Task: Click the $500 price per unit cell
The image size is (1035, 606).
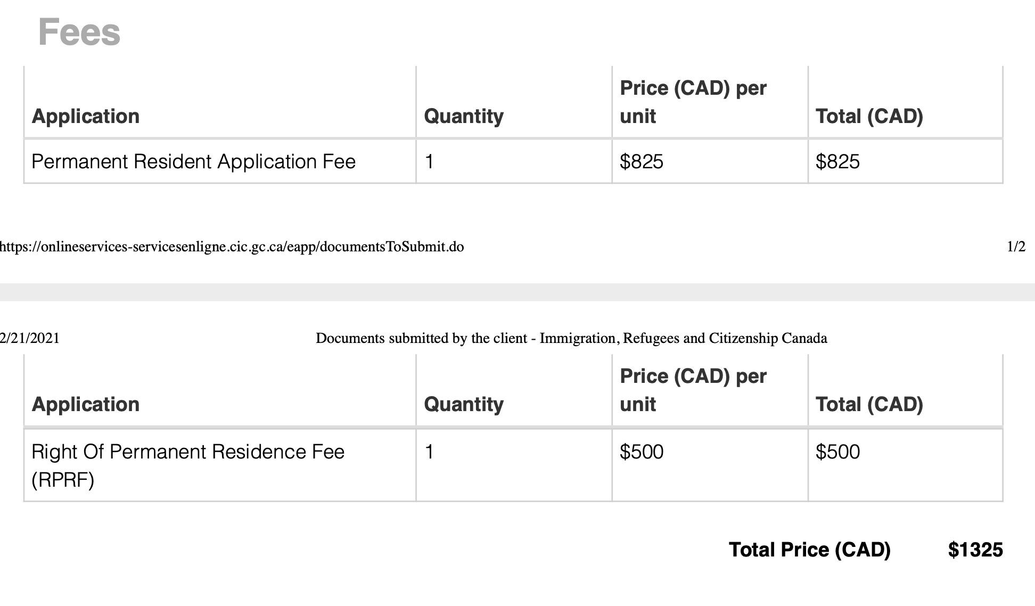Action: click(x=642, y=452)
